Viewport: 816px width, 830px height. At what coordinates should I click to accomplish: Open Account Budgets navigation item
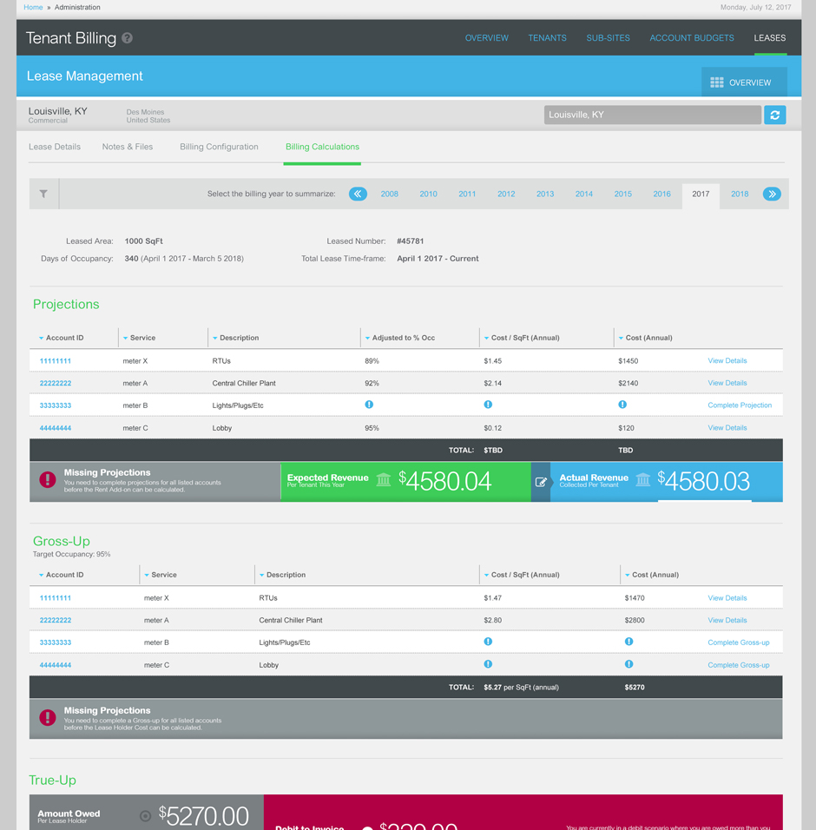click(x=692, y=38)
